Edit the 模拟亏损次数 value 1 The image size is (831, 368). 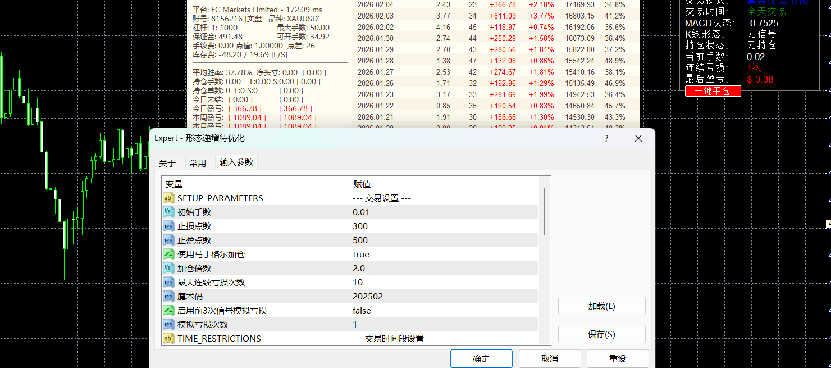[x=444, y=324]
